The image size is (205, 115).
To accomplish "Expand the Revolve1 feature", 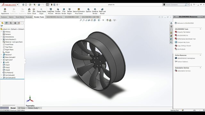I will pyautogui.click(x=1, y=55).
